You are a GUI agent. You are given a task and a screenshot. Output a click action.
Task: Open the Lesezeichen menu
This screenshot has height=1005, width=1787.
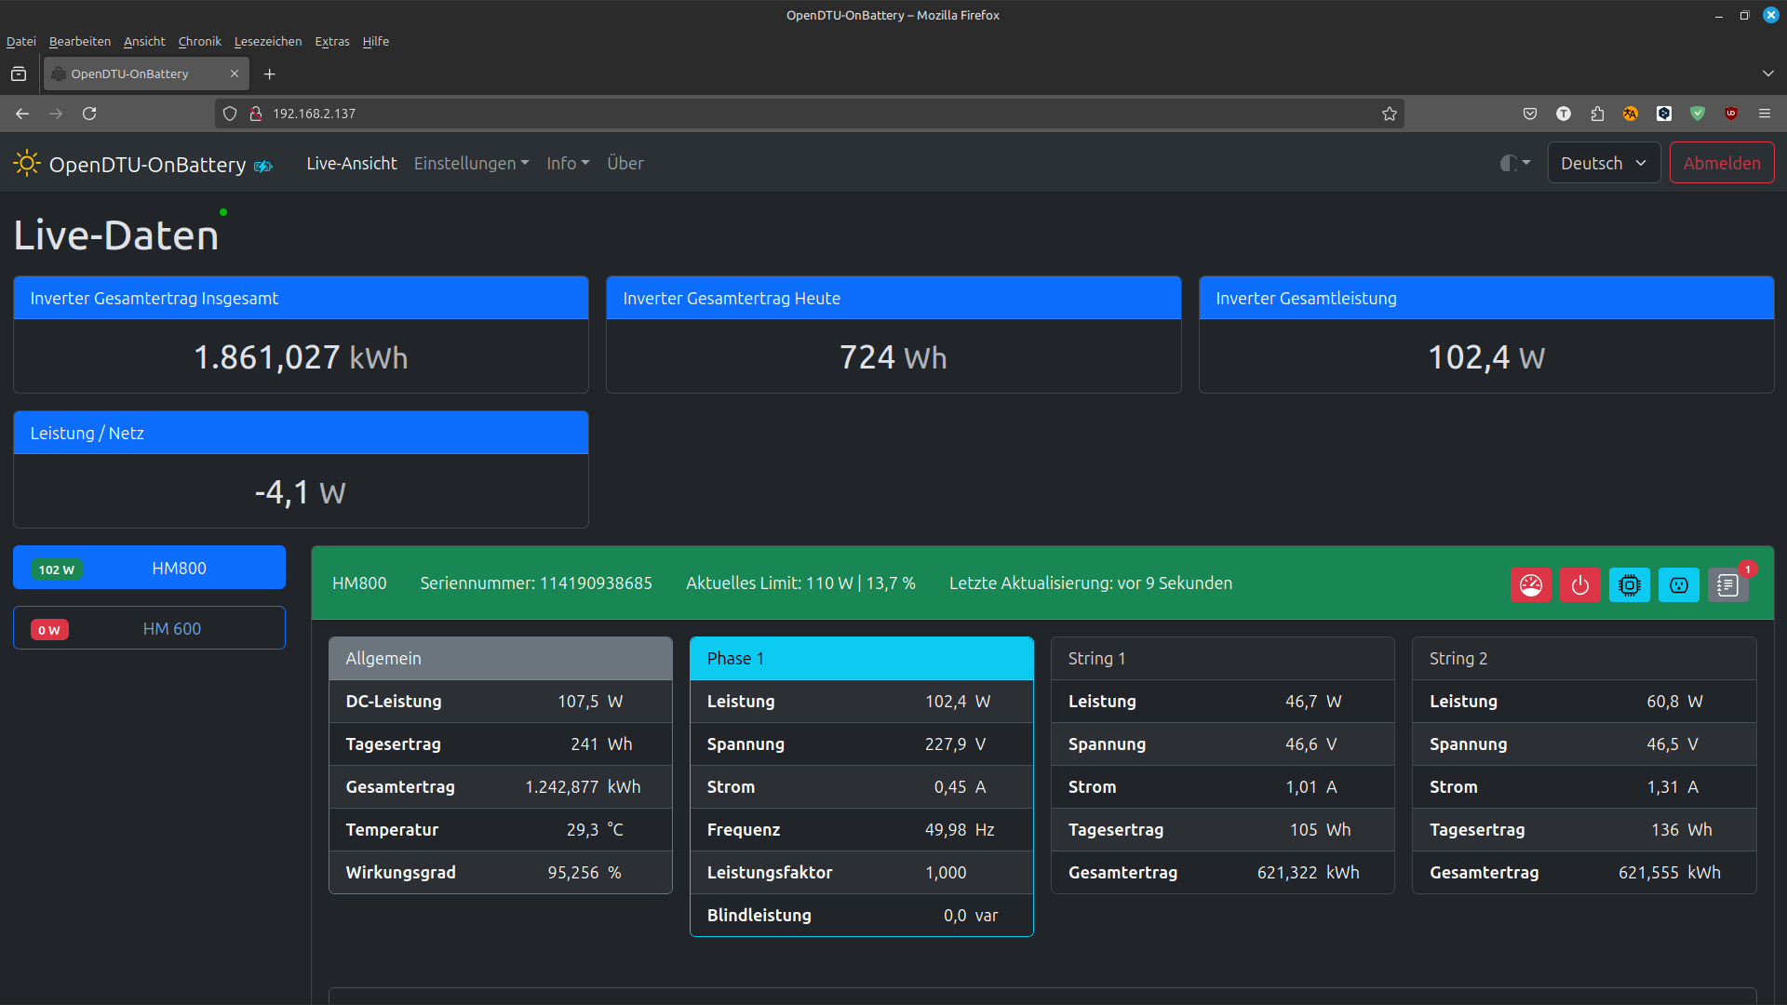[x=268, y=41]
